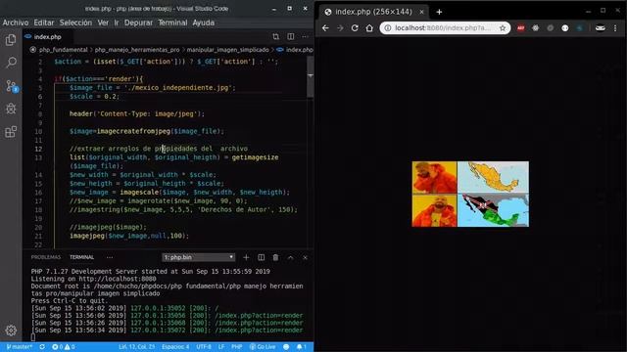Open notifications bell in status bar
The height and width of the screenshot is (352, 627).
coord(301,347)
